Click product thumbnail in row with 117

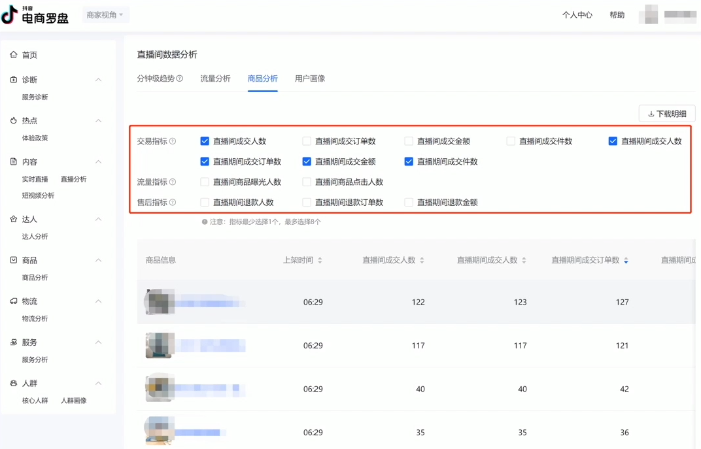159,345
